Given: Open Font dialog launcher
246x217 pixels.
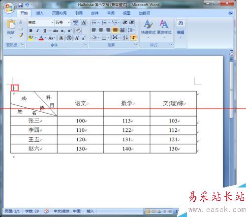Looking at the screenshot, I should 86,44.
